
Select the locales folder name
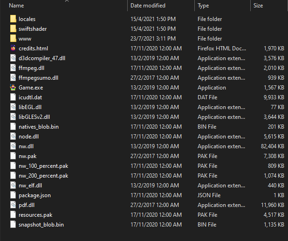pyautogui.click(x=27, y=19)
